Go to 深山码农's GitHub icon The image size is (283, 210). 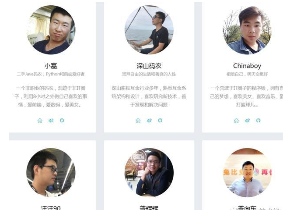[160, 121]
